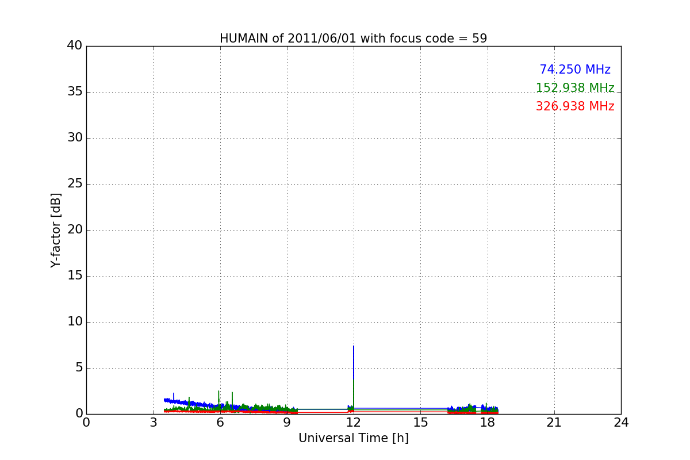Select the blue '74.250 MHz' legend label
This screenshot has height=460, width=690.
coord(575,70)
